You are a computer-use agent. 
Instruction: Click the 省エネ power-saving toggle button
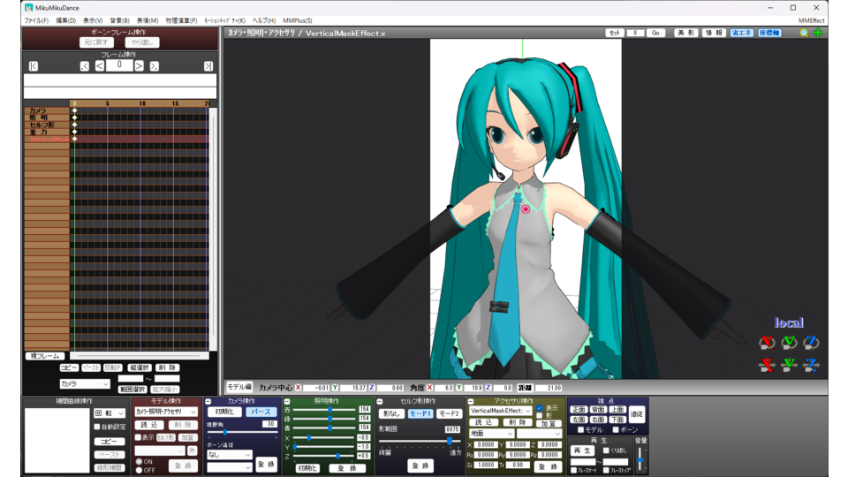[741, 33]
